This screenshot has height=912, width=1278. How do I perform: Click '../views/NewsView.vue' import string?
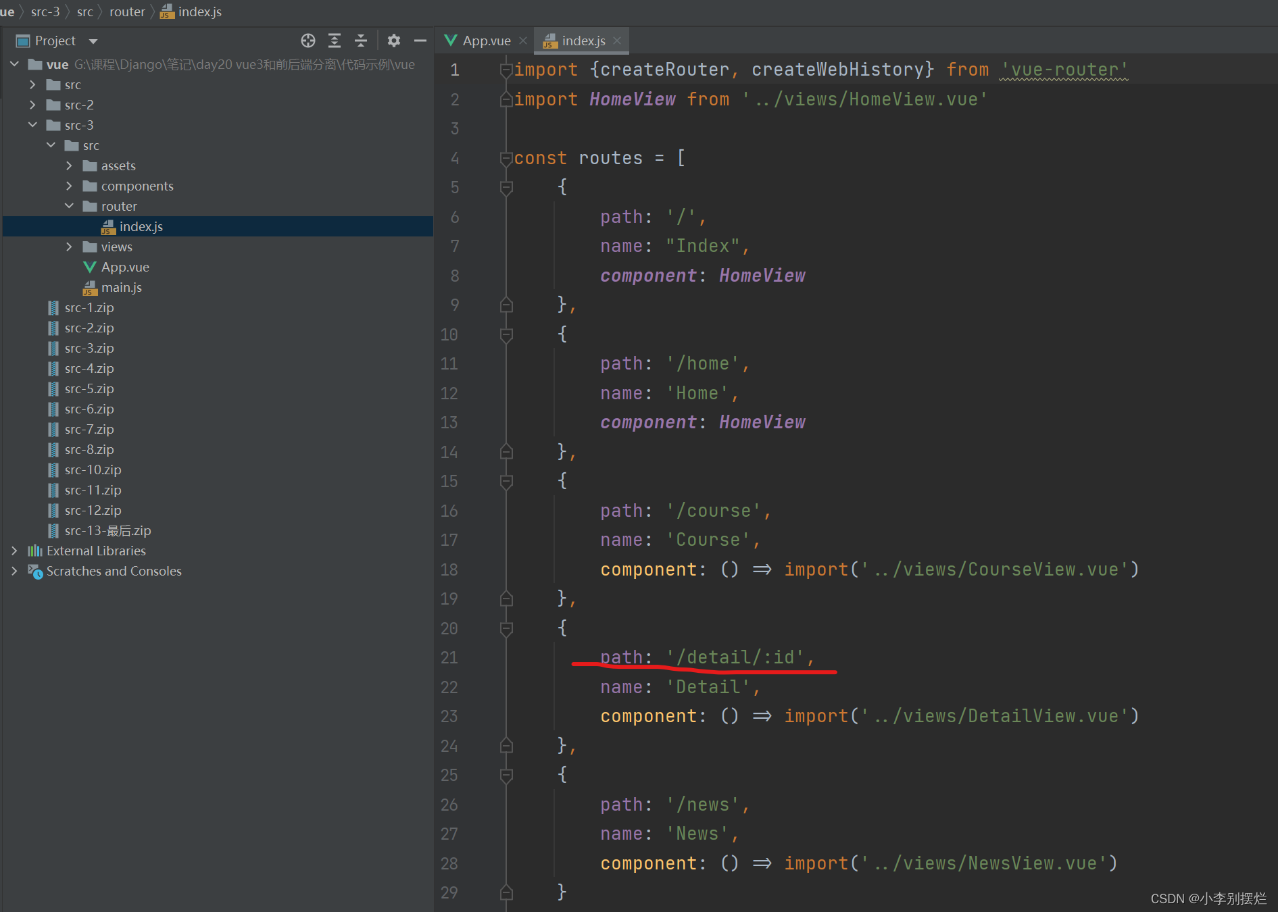tap(984, 863)
